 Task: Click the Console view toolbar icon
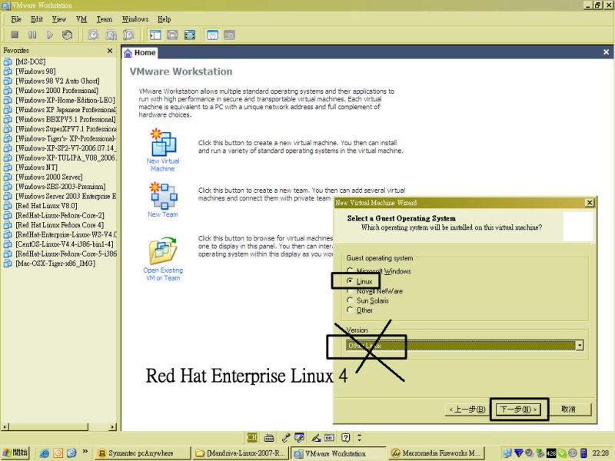click(x=229, y=35)
